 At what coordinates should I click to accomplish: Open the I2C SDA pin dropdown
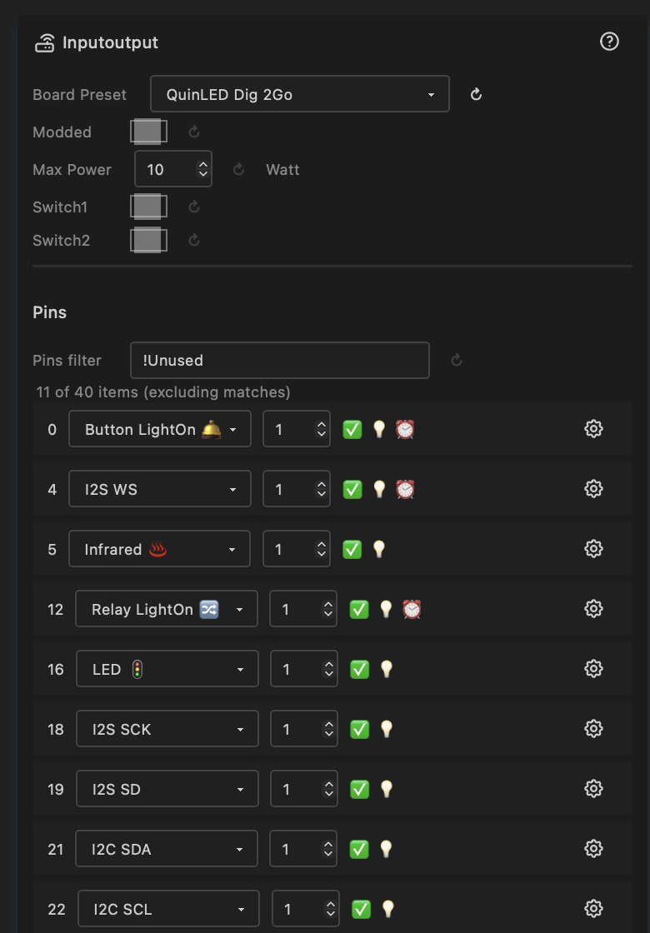(x=166, y=849)
